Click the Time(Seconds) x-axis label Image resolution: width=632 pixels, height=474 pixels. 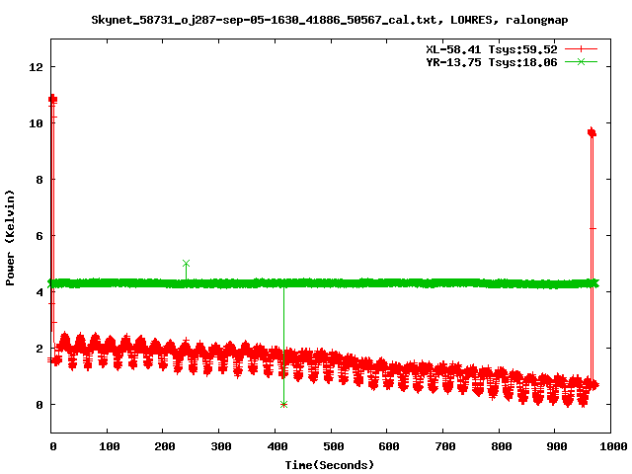(330, 465)
